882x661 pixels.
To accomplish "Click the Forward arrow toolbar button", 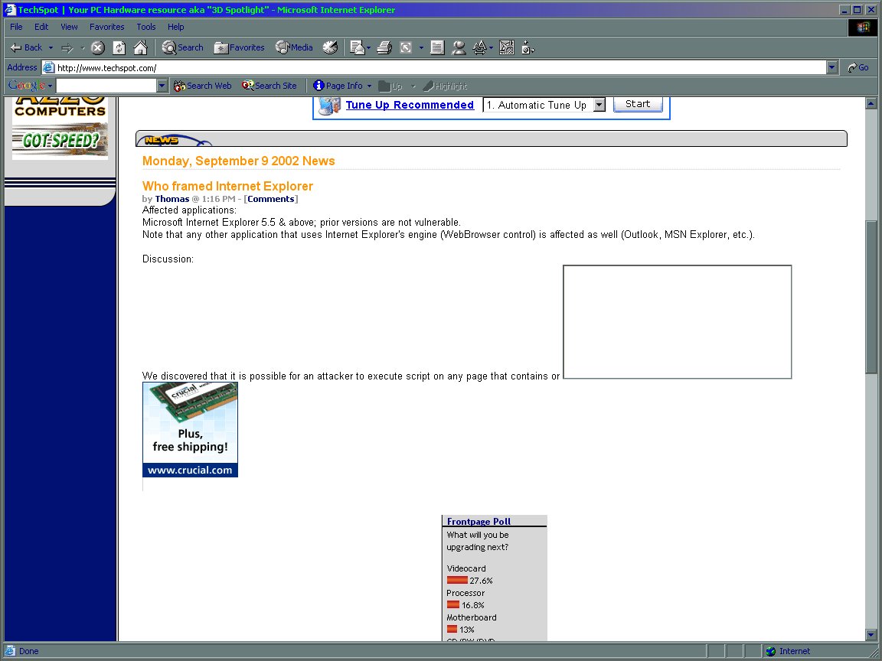I will point(67,47).
